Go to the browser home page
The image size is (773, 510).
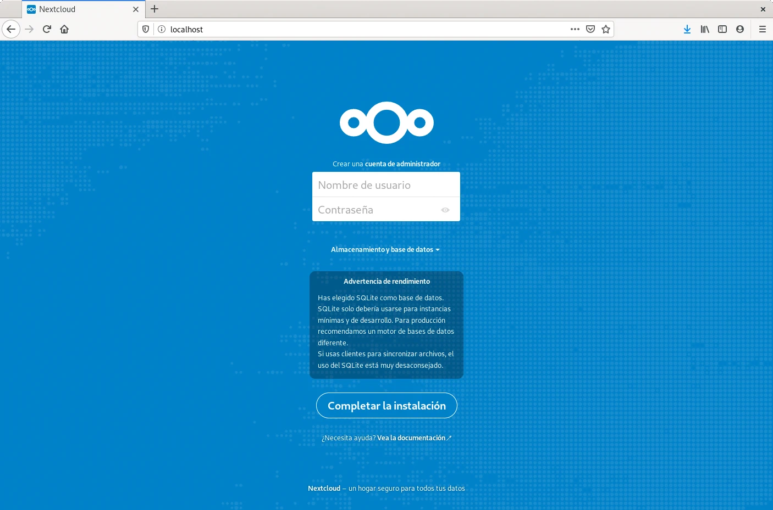click(64, 29)
